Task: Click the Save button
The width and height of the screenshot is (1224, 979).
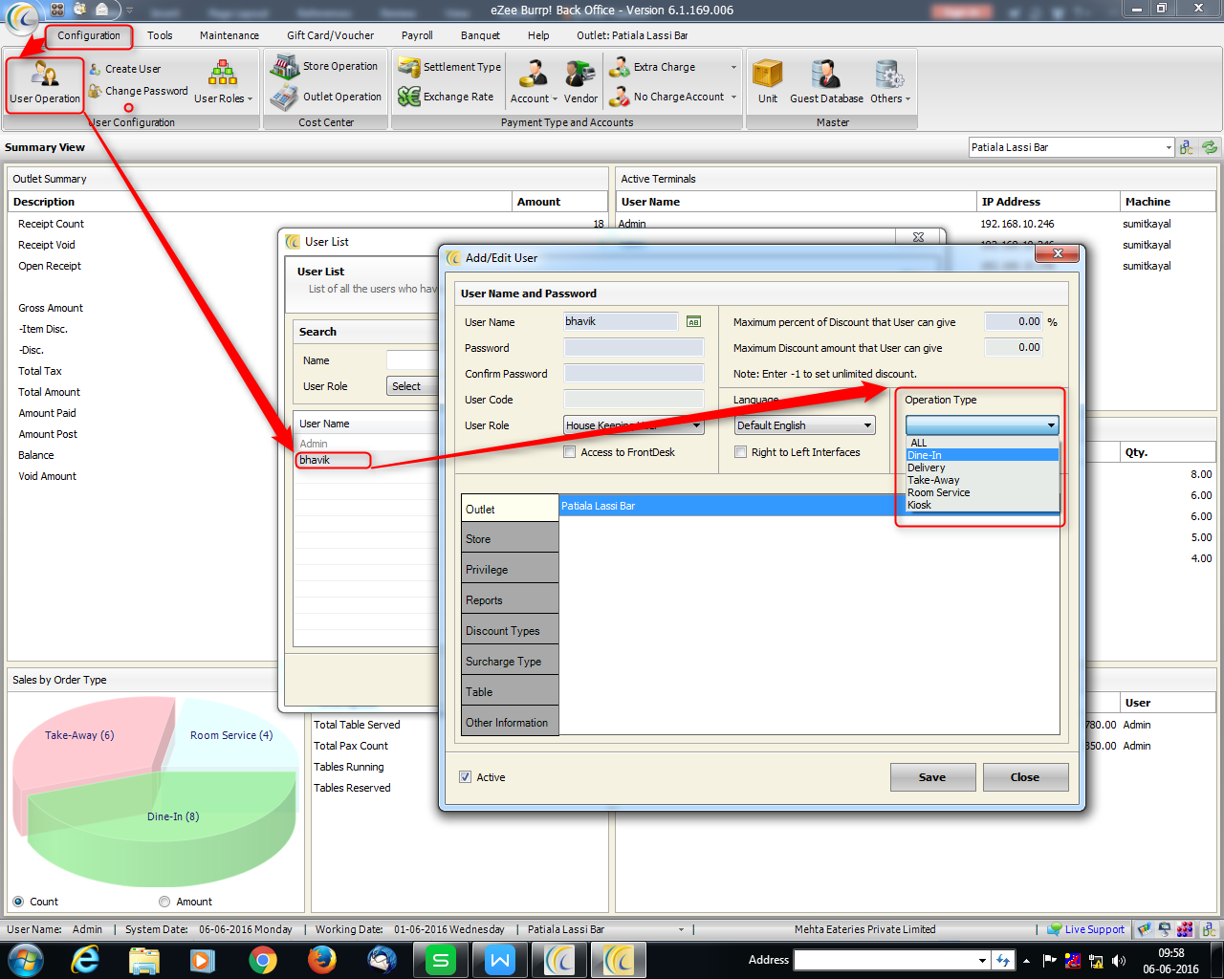Action: tap(932, 777)
